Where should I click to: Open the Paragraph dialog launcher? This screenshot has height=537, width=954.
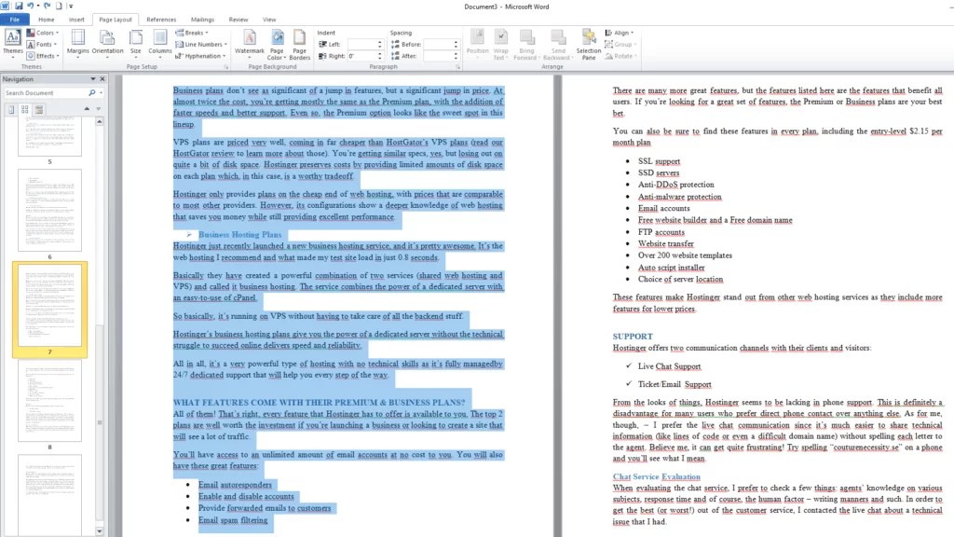pos(458,67)
